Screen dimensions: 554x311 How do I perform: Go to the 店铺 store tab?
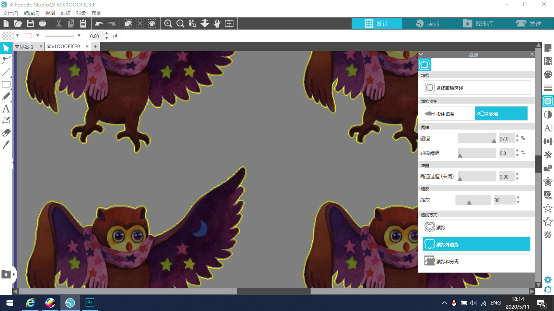point(427,23)
